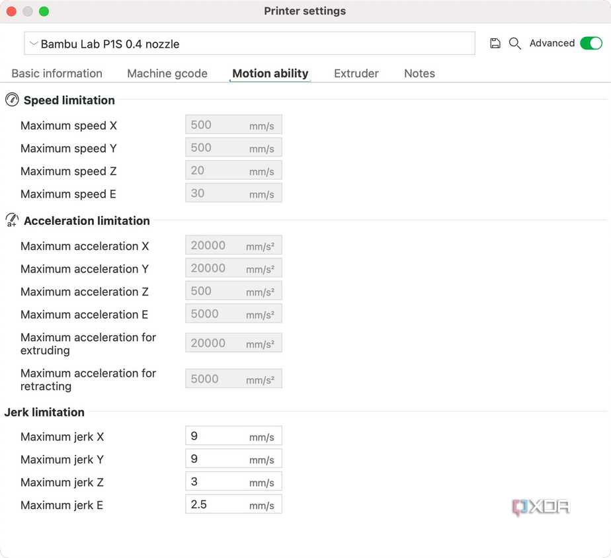The image size is (611, 558).
Task: Click the Maximum jerk X field
Action: point(233,436)
